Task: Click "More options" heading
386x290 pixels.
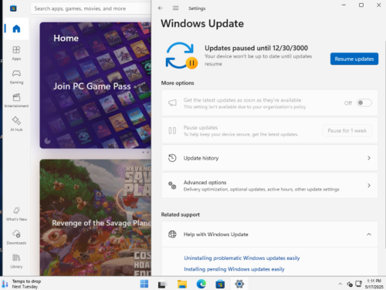Action: pyautogui.click(x=178, y=83)
